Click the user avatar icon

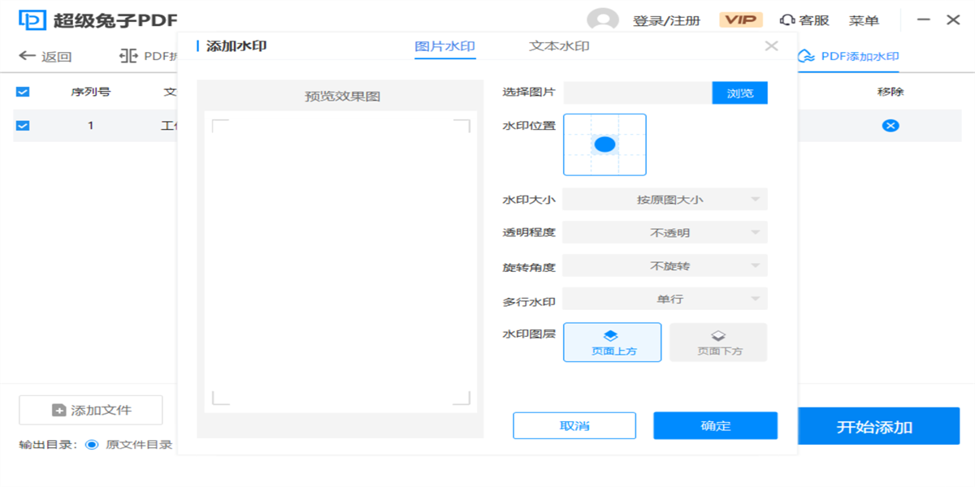(602, 20)
